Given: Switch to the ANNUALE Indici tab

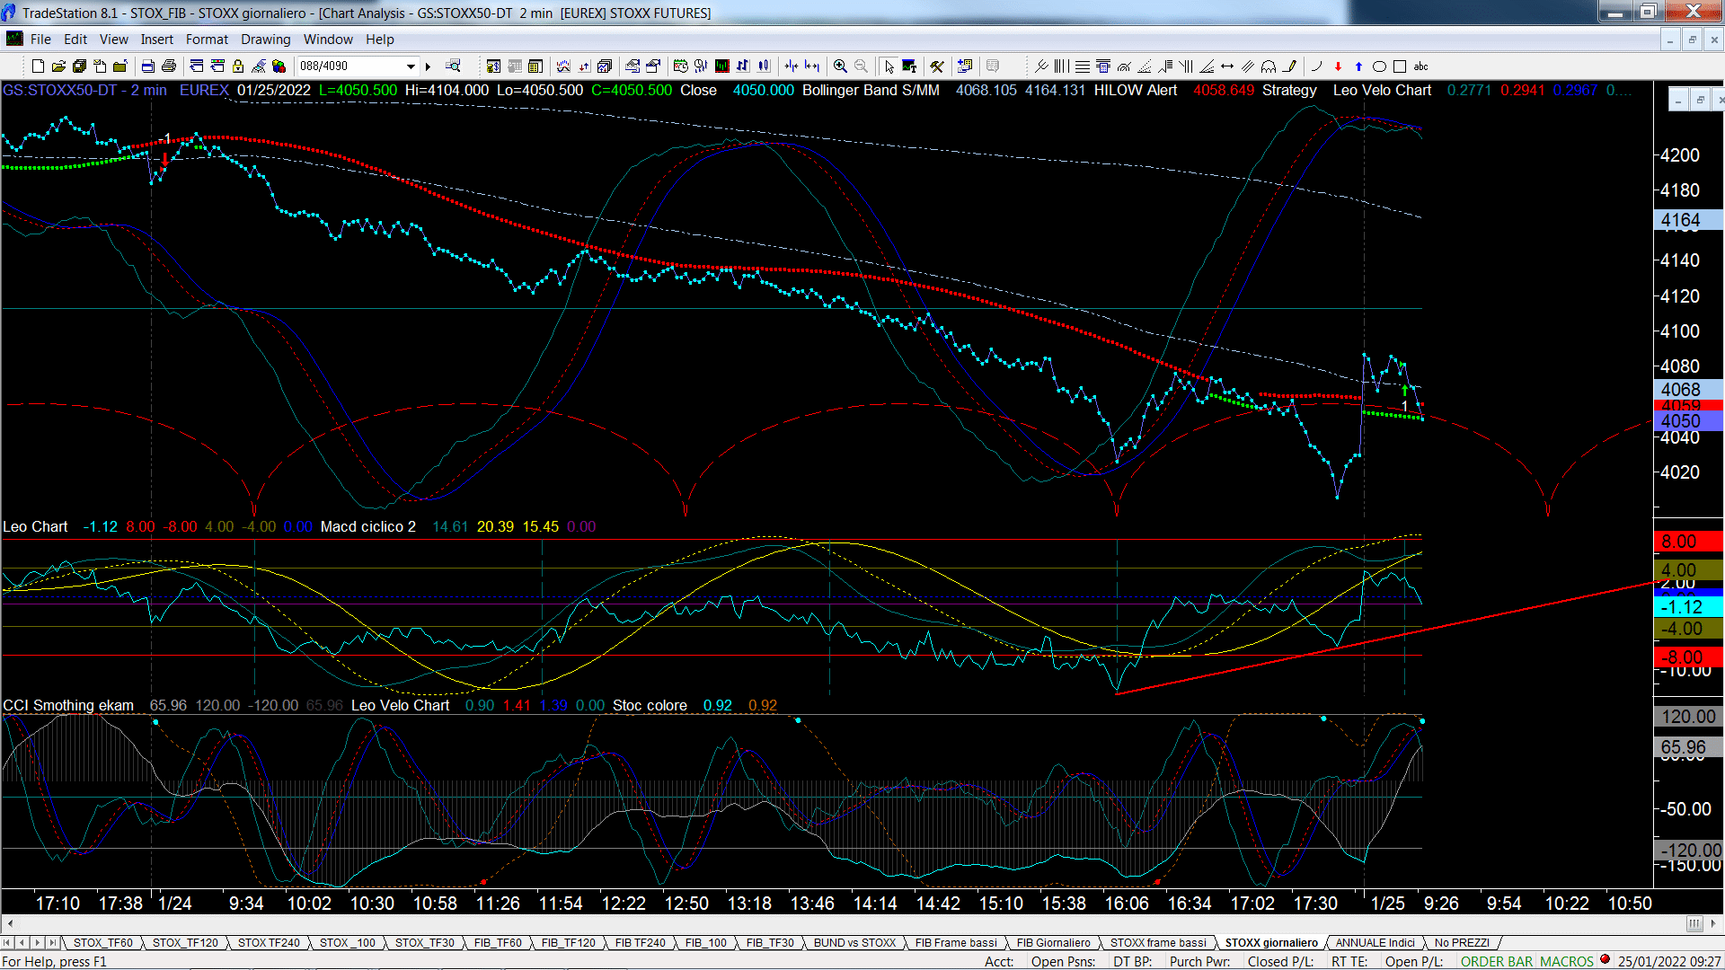Looking at the screenshot, I should [1375, 943].
